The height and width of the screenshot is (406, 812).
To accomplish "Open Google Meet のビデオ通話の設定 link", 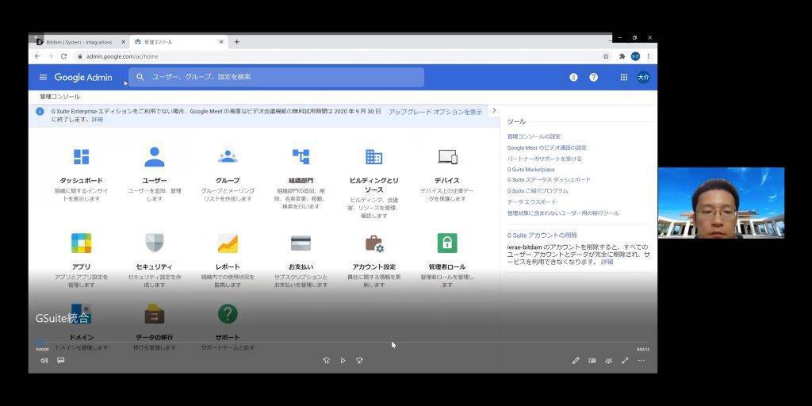I will point(547,147).
